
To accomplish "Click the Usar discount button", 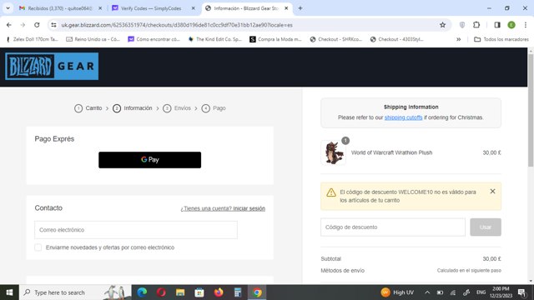I will click(x=486, y=227).
